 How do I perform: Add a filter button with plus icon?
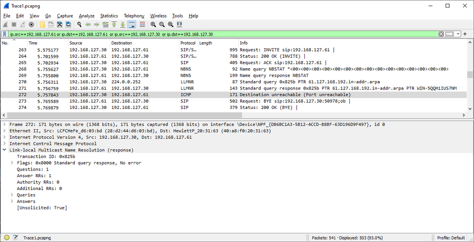pyautogui.click(x=465, y=34)
